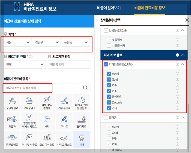Check the 잇몸웃음교정술 checkbox
This screenshot has height=153, width=191.
(106, 30)
